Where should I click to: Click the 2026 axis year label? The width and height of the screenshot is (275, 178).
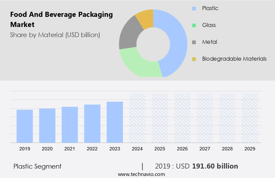click(182, 149)
